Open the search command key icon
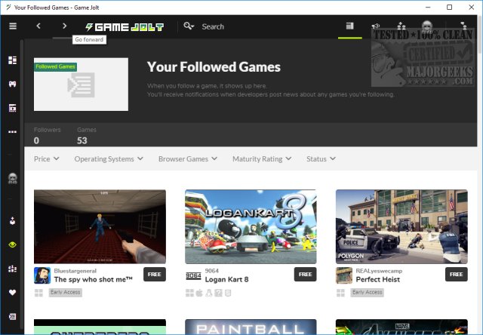The width and height of the screenshot is (483, 335). (x=189, y=26)
